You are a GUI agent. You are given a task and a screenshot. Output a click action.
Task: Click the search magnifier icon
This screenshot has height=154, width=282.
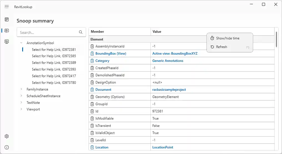click(x=81, y=32)
